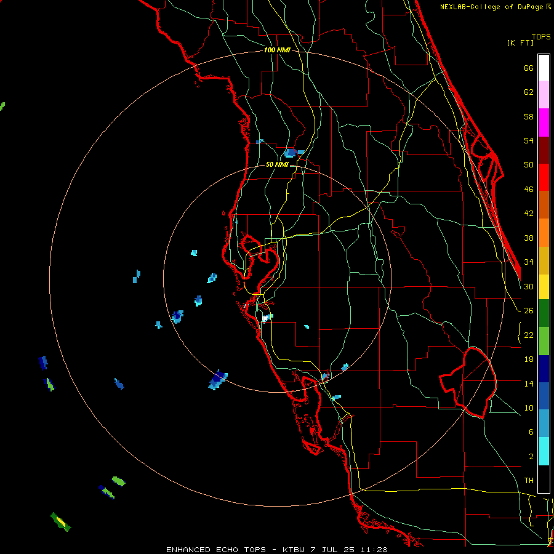Pick the cyan swatch beside 2
554x554 pixels.
pyautogui.click(x=544, y=451)
